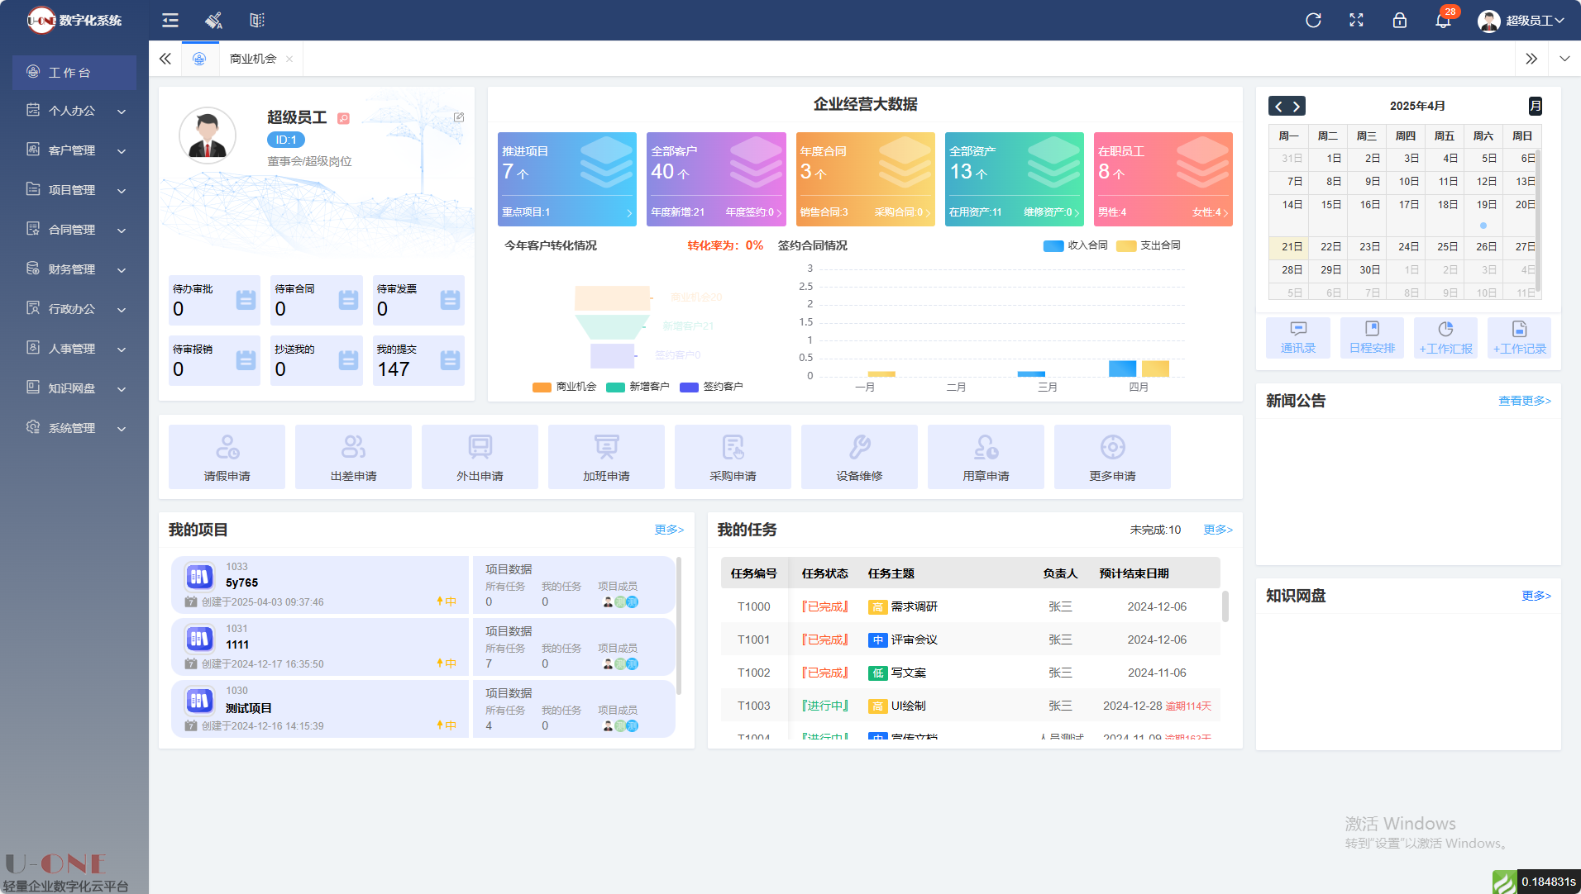The width and height of the screenshot is (1581, 894).
Task: Open 待办审批 counter card
Action: 214,300
